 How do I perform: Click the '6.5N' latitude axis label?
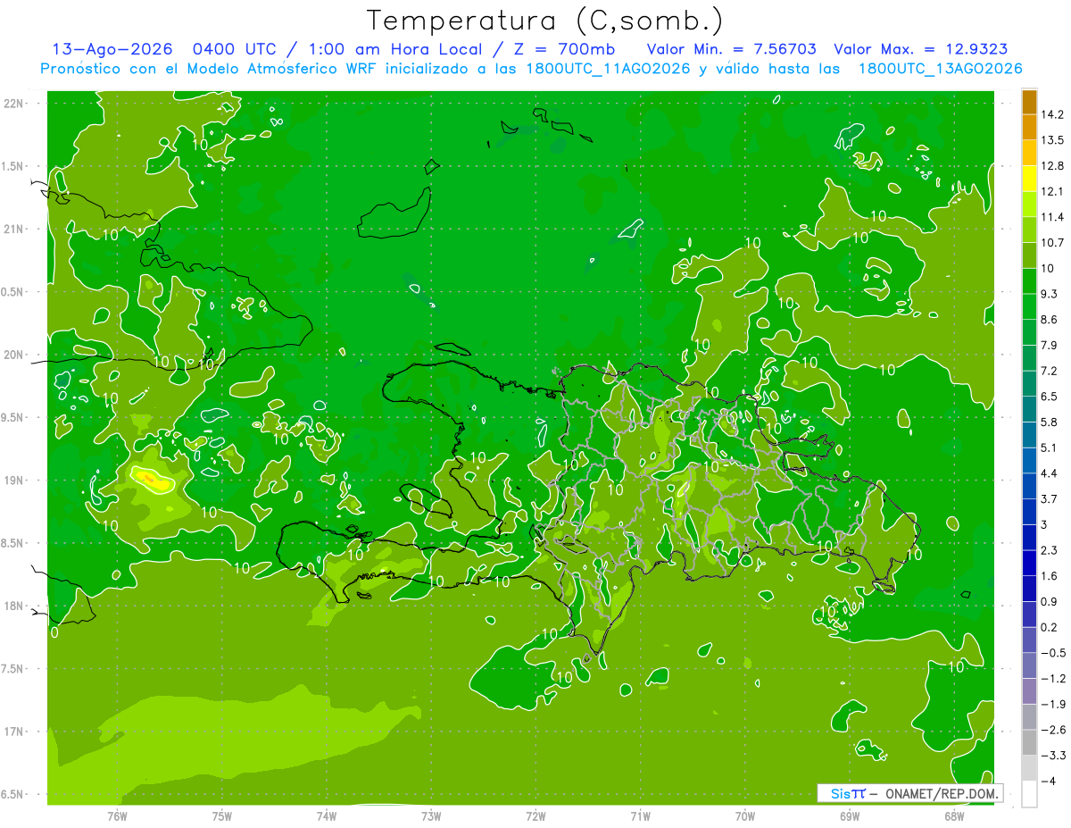click(13, 795)
